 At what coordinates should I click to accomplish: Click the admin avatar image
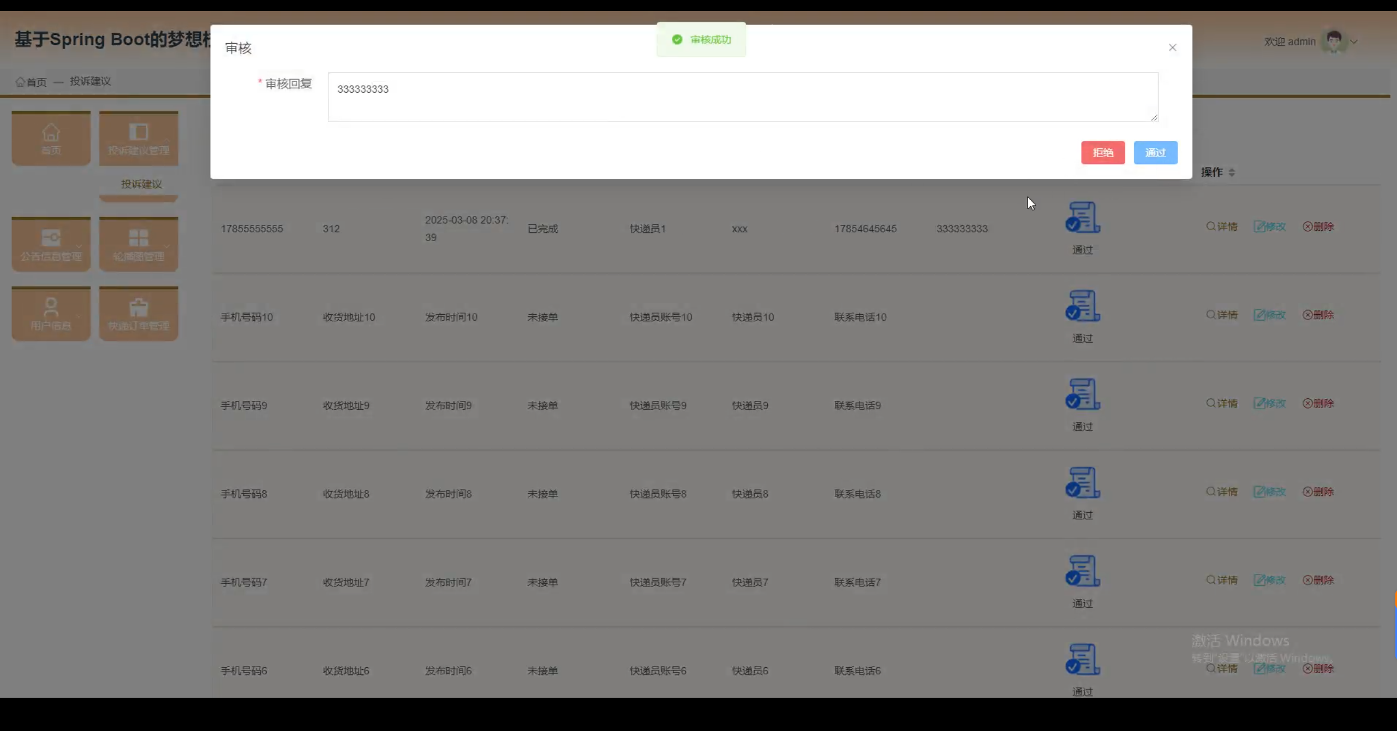(1334, 41)
